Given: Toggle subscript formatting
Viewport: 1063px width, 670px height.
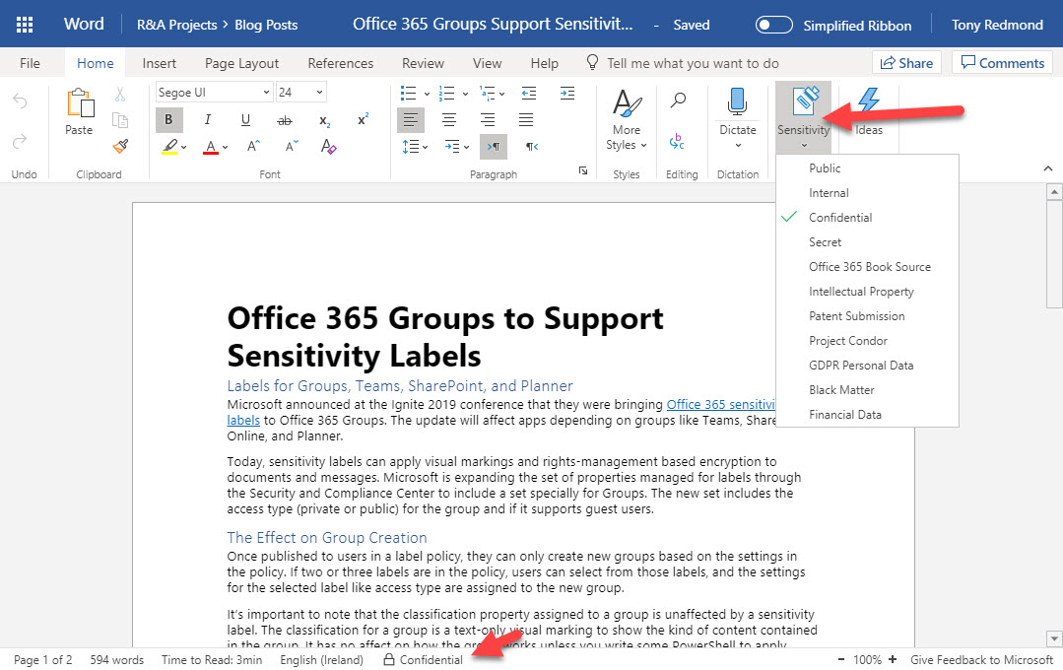Looking at the screenshot, I should pyautogui.click(x=325, y=121).
